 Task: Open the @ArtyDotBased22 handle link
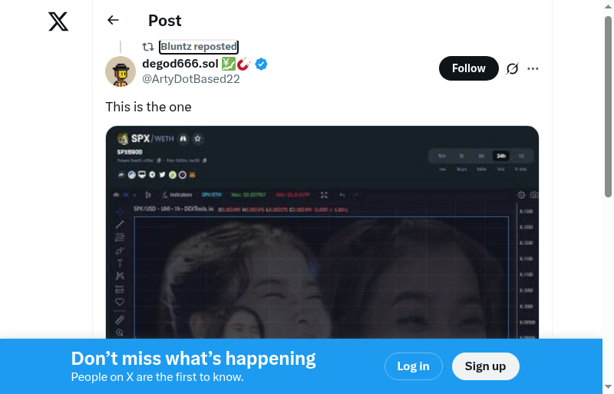click(x=190, y=79)
